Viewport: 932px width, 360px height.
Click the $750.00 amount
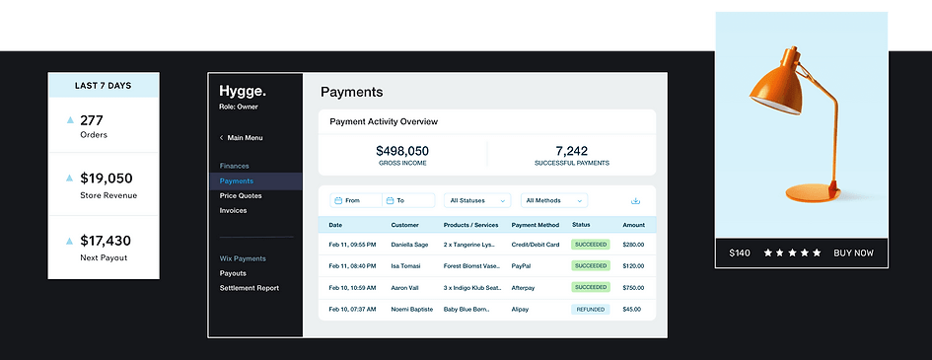633,288
